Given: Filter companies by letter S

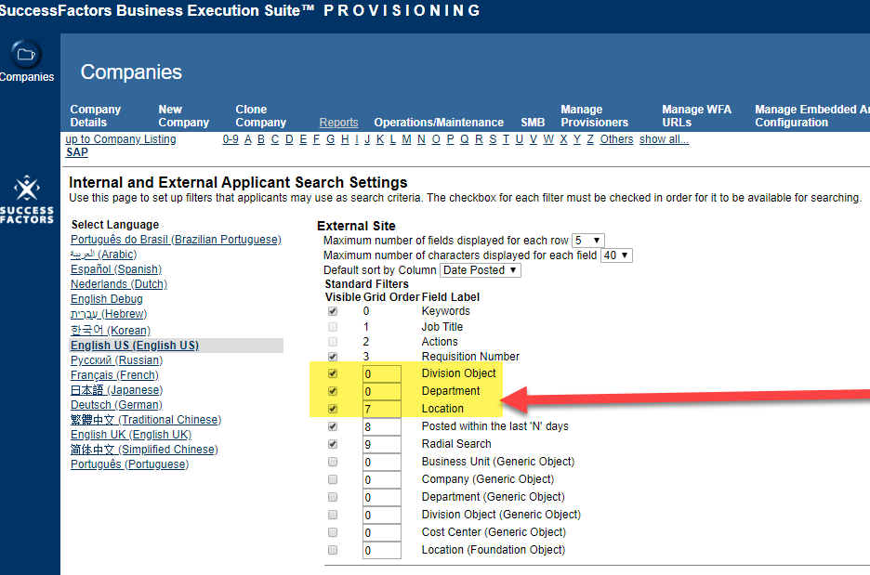Looking at the screenshot, I should point(493,139).
